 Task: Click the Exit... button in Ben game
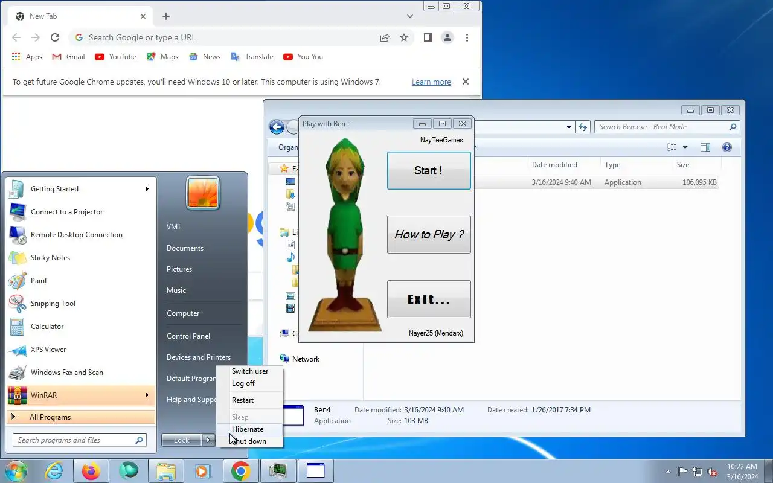click(429, 299)
